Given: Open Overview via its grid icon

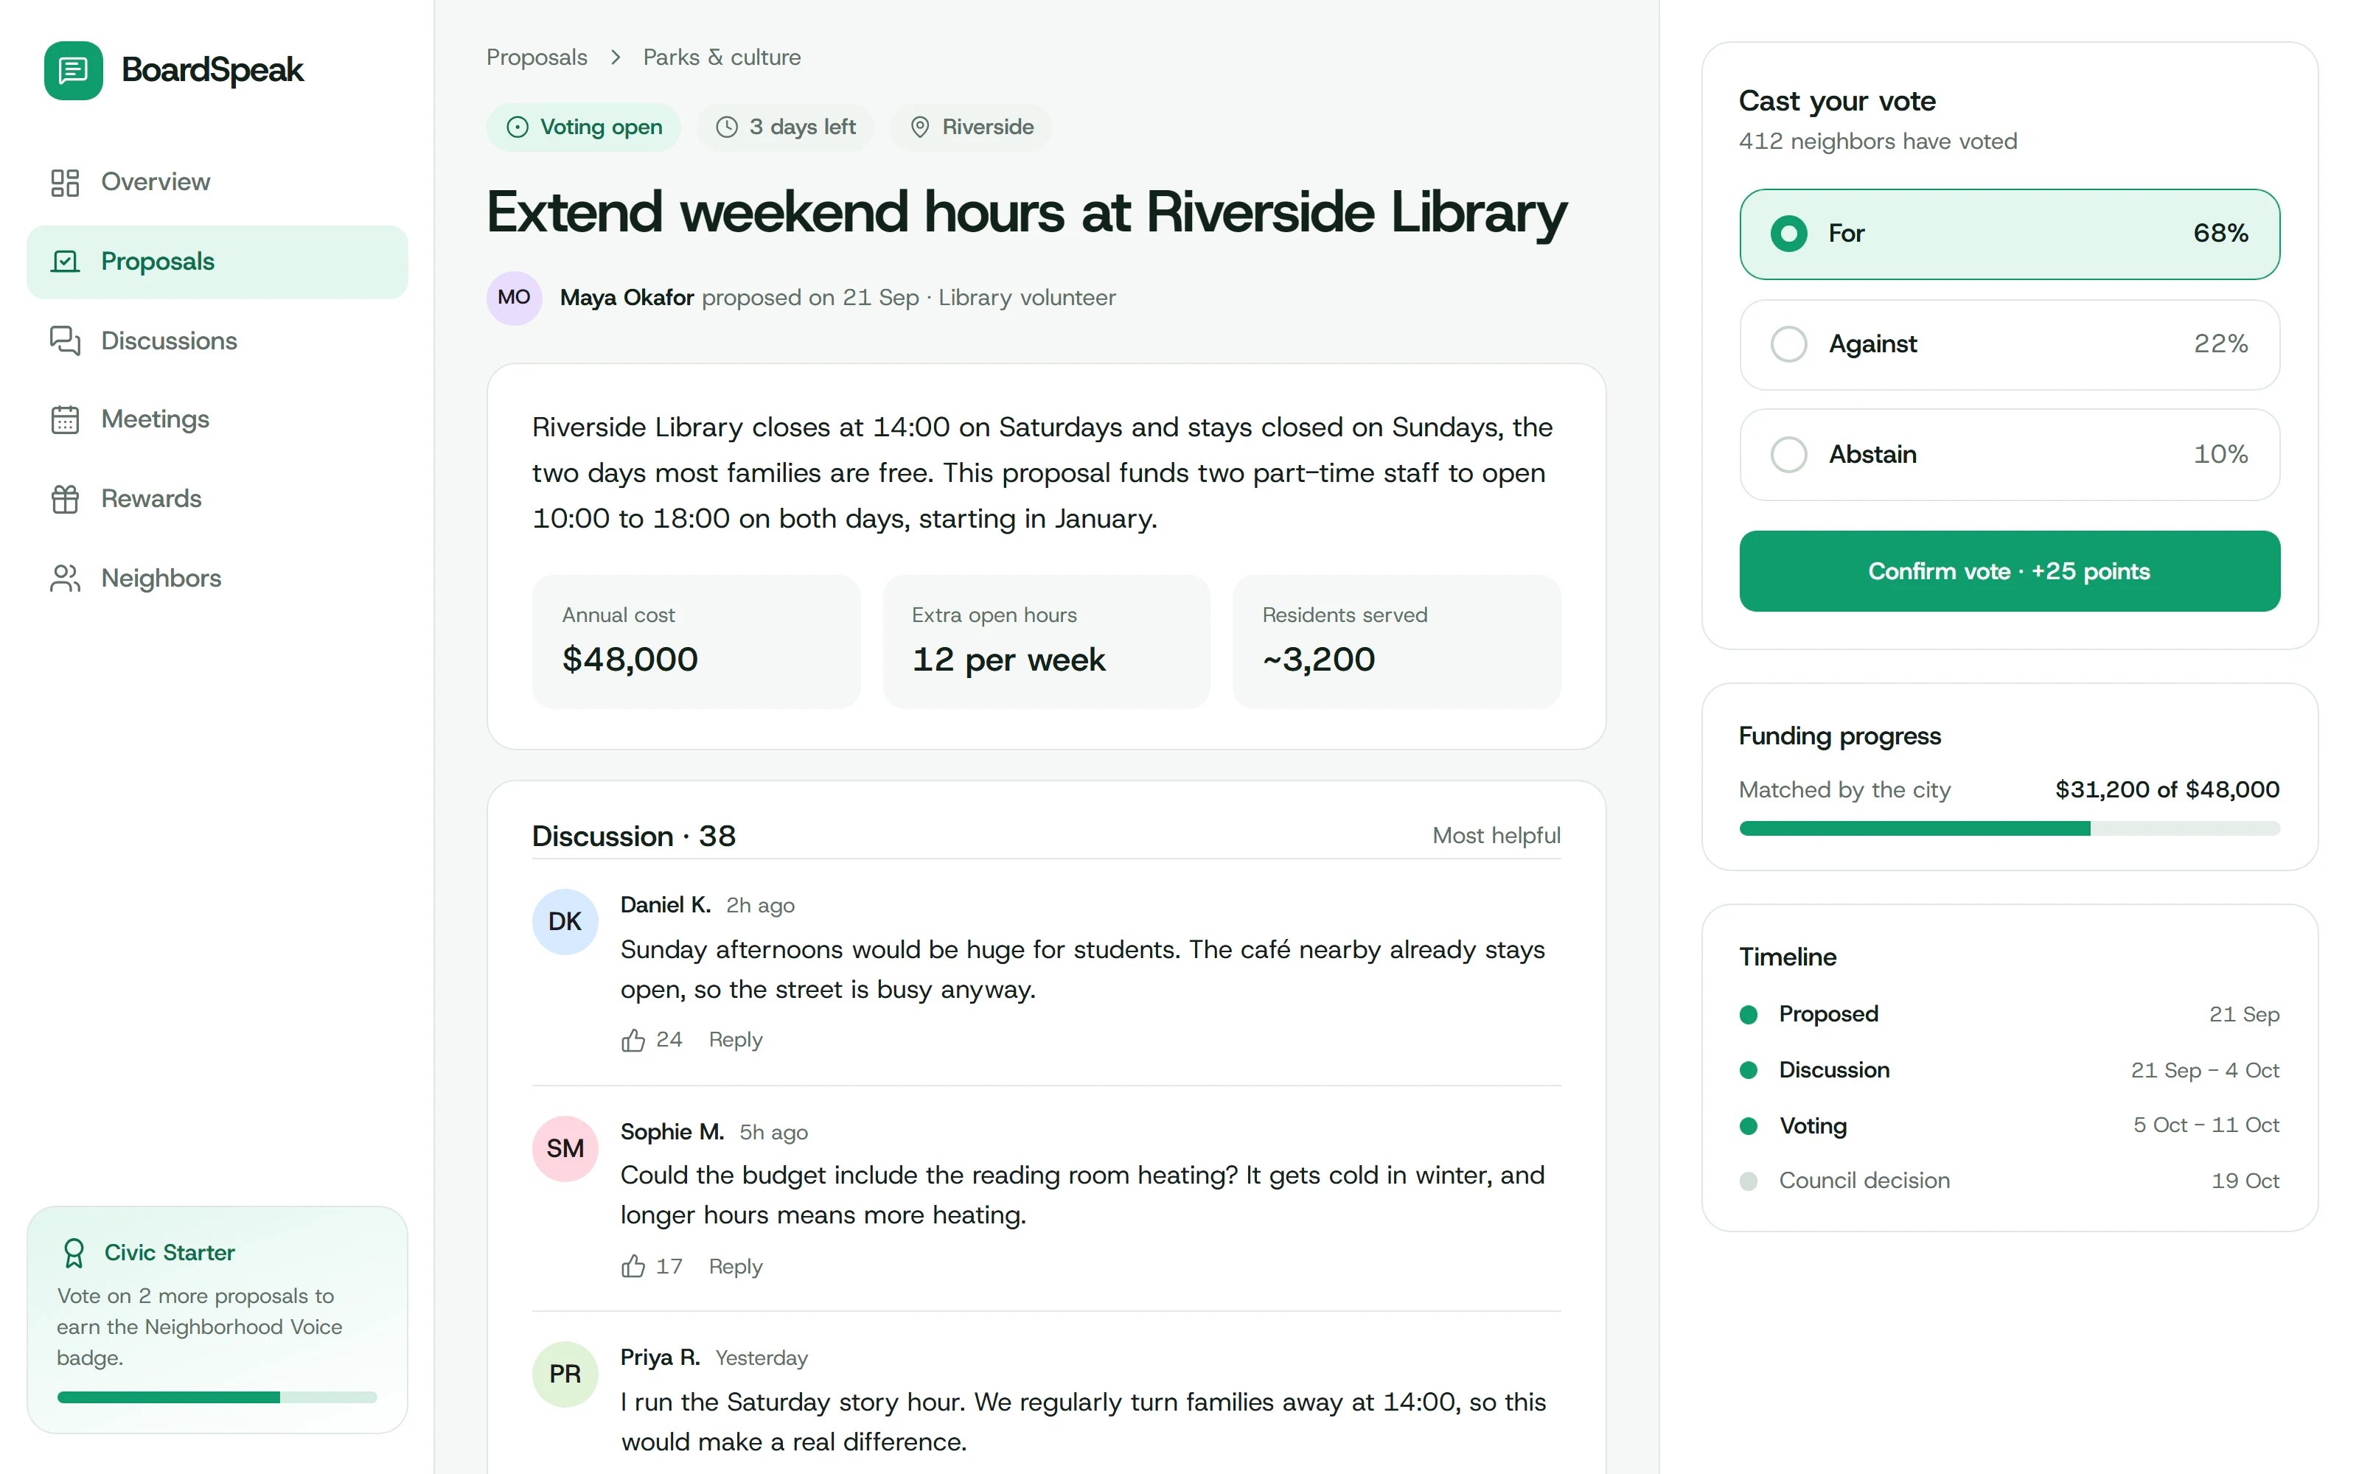Looking at the screenshot, I should [66, 182].
